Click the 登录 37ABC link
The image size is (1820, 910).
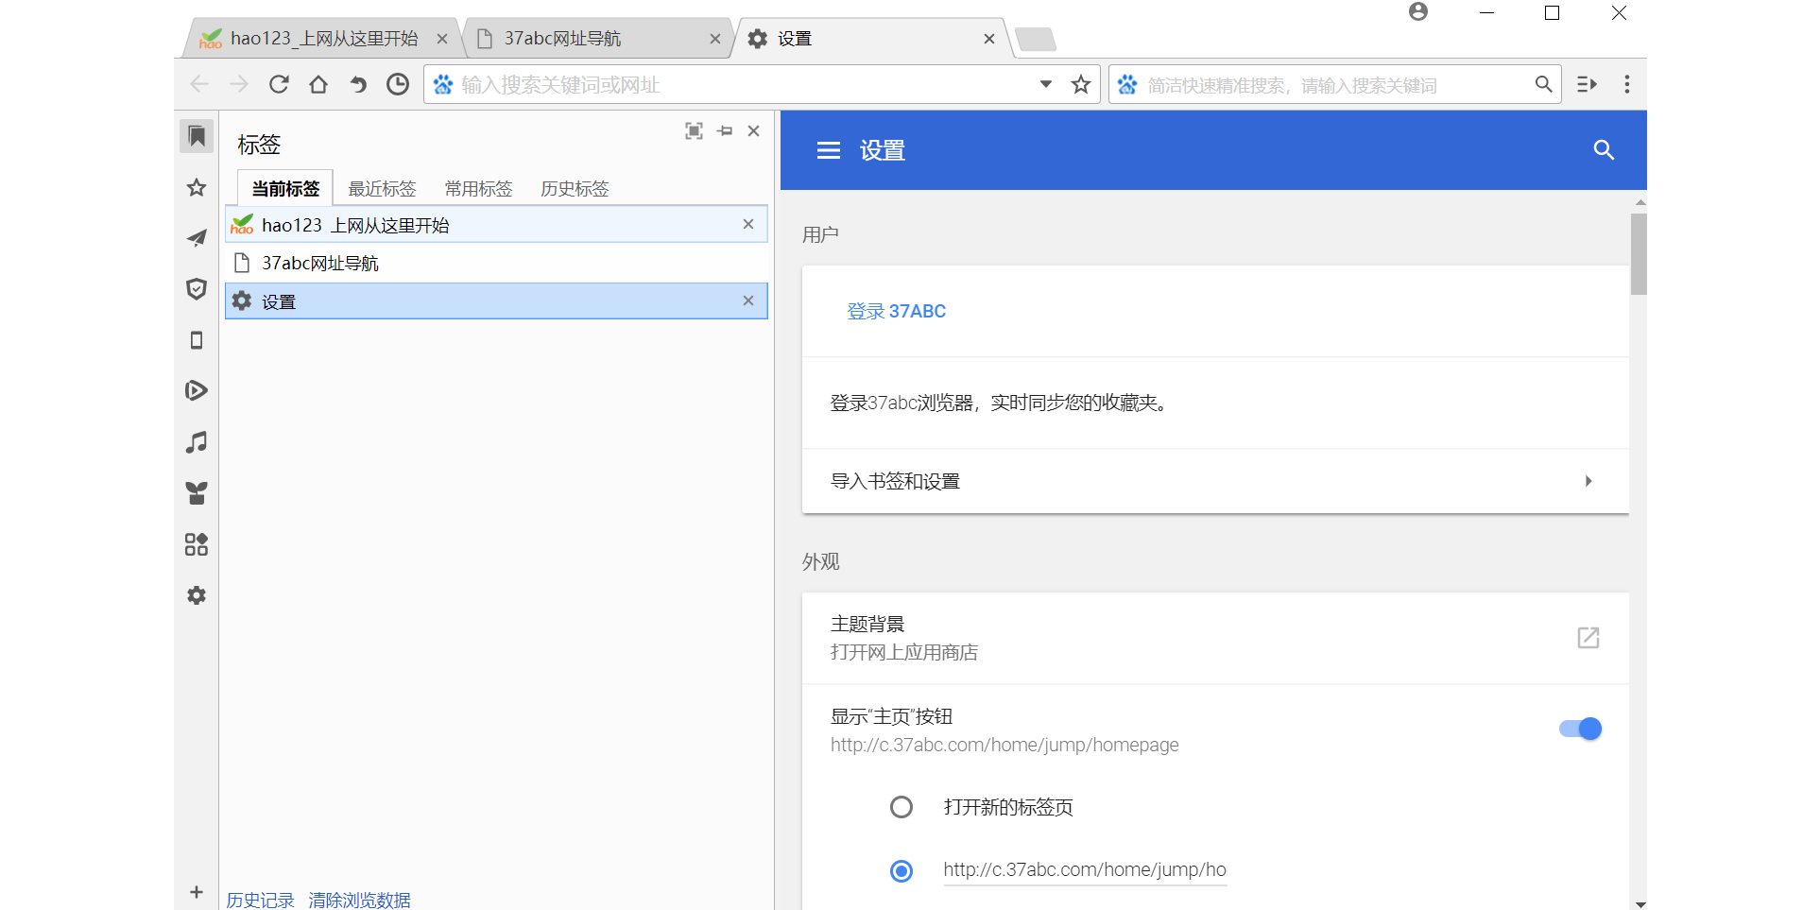(896, 311)
